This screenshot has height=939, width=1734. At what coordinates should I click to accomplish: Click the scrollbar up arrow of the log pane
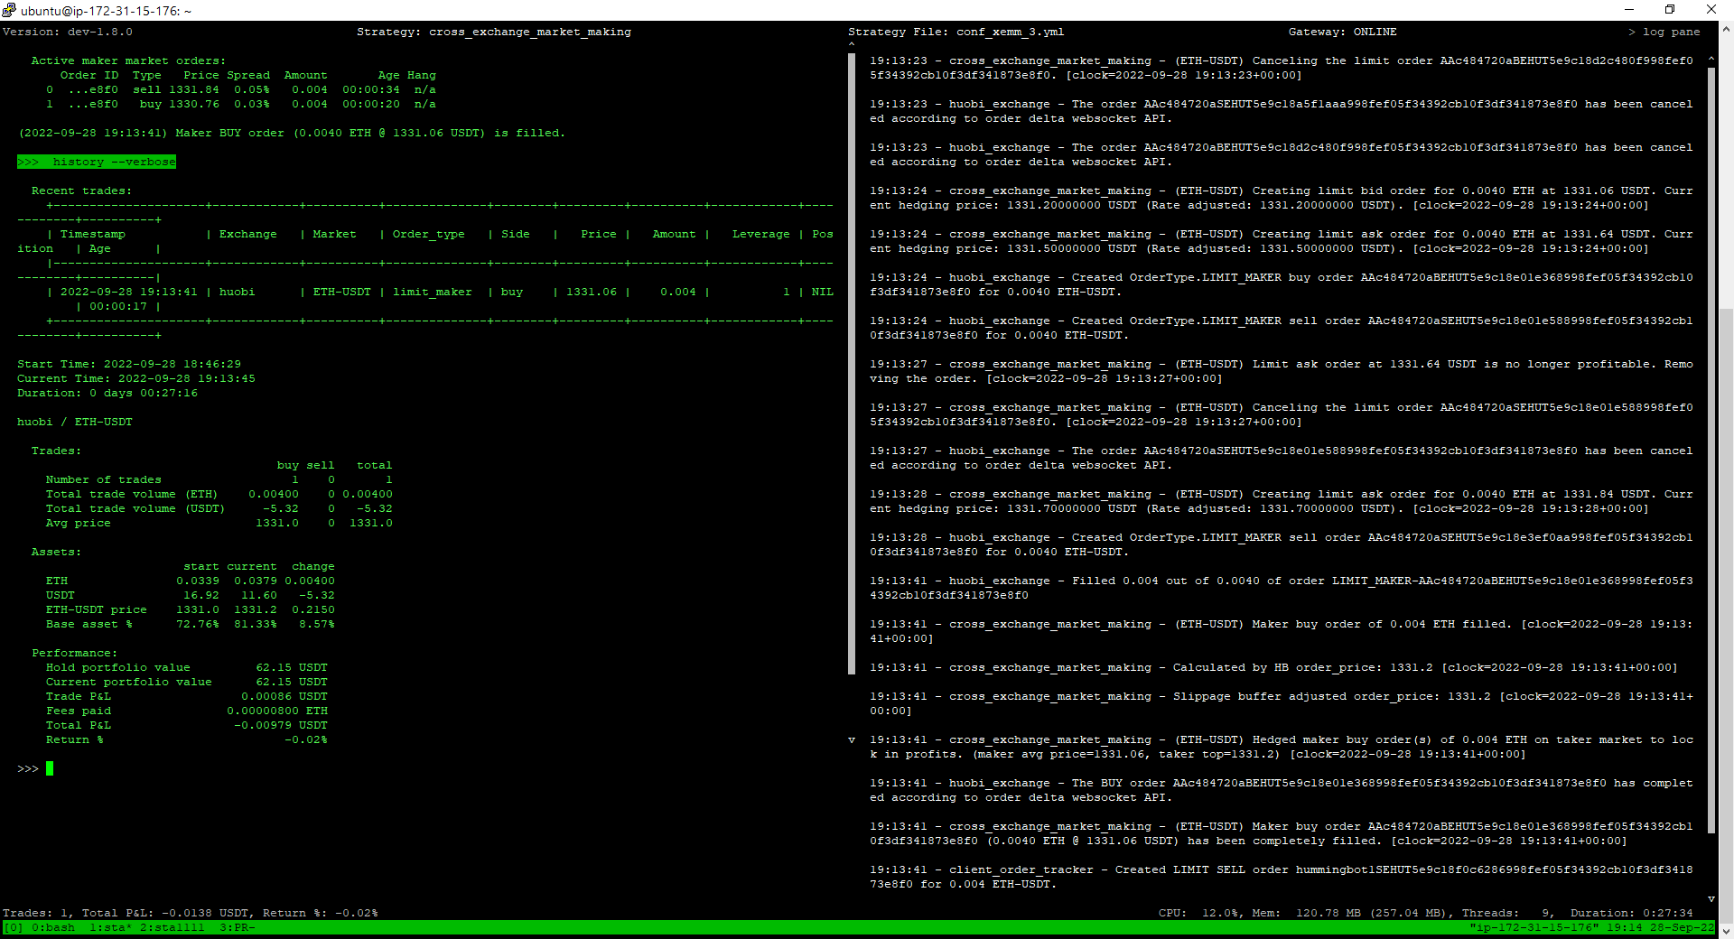pos(1712,59)
